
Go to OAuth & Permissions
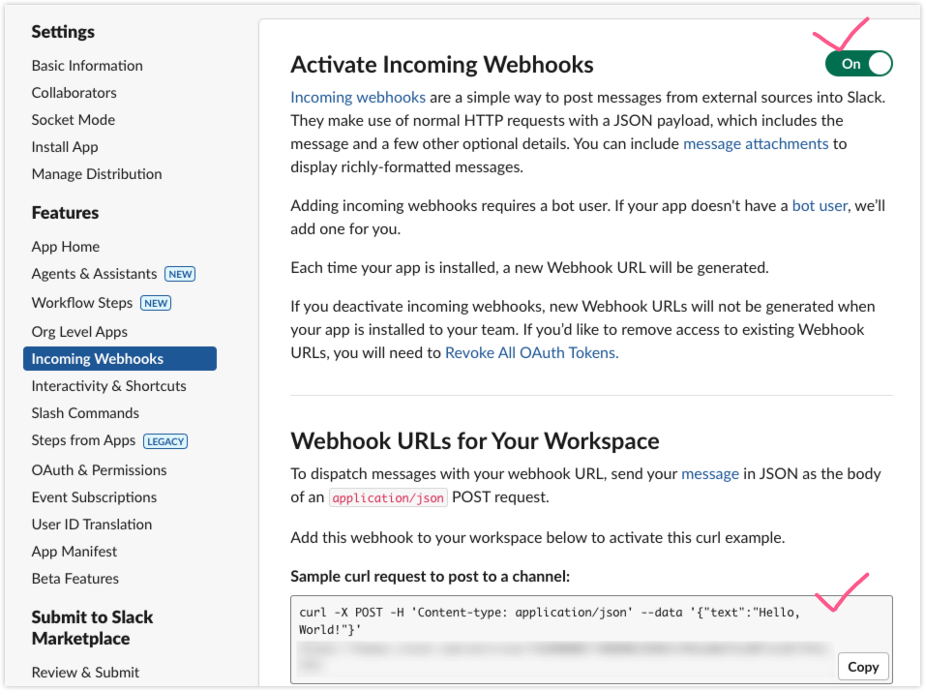[x=99, y=470]
